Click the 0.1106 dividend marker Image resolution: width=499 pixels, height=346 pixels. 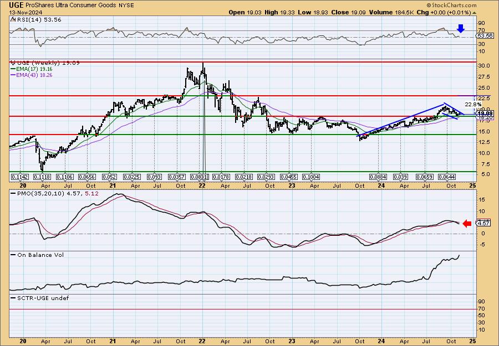pos(65,177)
